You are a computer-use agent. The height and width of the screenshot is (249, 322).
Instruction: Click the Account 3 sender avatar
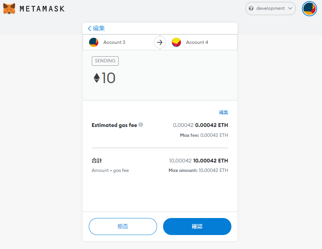pyautogui.click(x=94, y=42)
